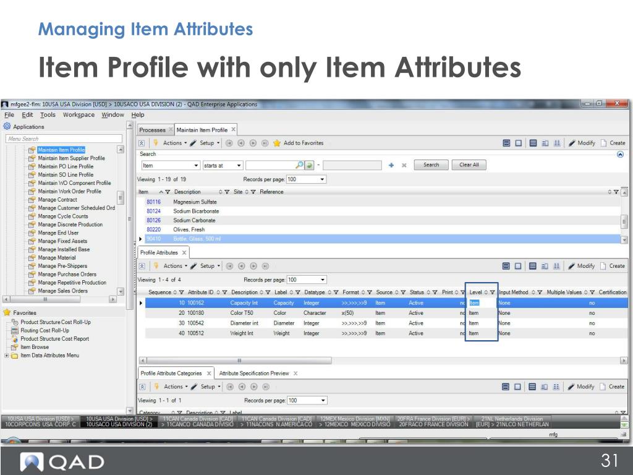Click the Add to Favorites star

point(276,143)
